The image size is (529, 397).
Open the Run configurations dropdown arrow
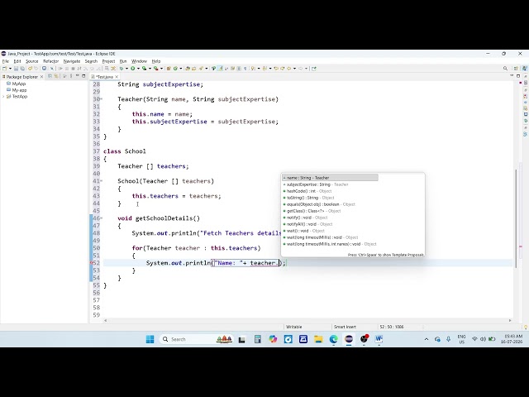coord(139,69)
